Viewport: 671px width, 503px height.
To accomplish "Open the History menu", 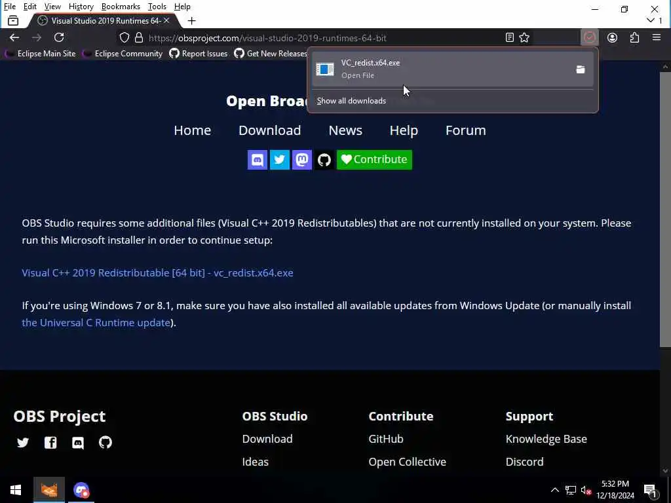I will [x=81, y=7].
